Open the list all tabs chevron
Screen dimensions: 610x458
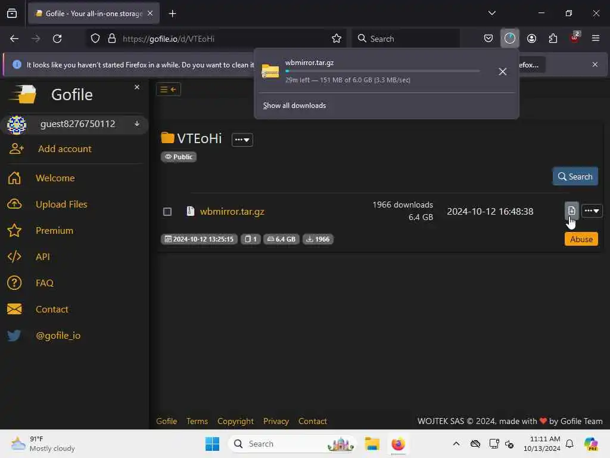491,13
